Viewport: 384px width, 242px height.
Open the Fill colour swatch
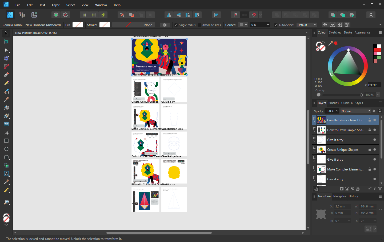pos(78,25)
